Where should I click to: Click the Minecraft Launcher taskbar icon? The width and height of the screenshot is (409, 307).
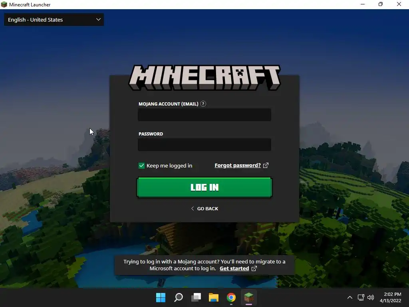(x=249, y=297)
